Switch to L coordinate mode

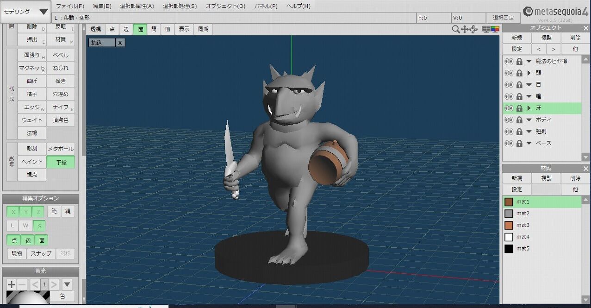(x=13, y=226)
